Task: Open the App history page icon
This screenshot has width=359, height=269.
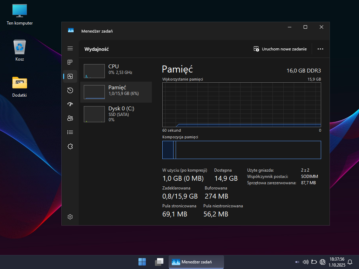Action: click(x=70, y=90)
